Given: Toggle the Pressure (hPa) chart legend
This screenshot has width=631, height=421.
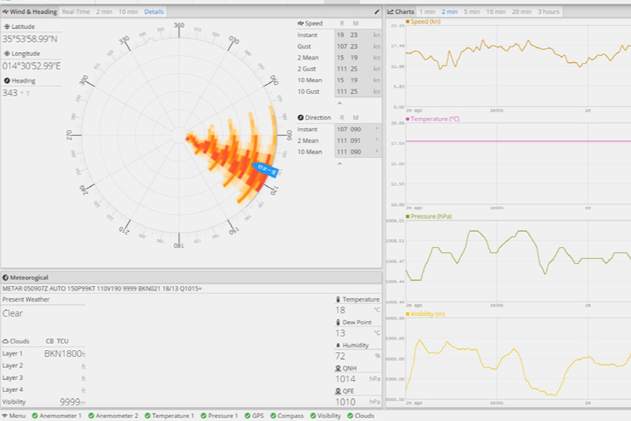Looking at the screenshot, I should 430,216.
